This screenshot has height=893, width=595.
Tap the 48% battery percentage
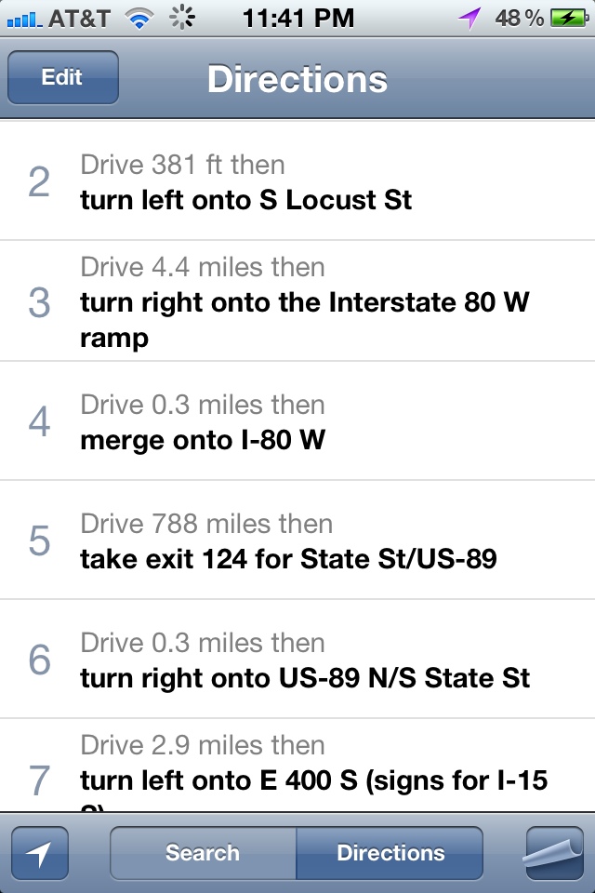pyautogui.click(x=520, y=18)
